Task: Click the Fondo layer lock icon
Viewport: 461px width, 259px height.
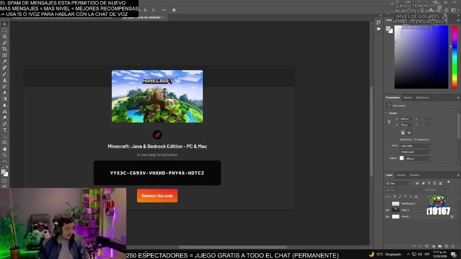Action: 452,217
